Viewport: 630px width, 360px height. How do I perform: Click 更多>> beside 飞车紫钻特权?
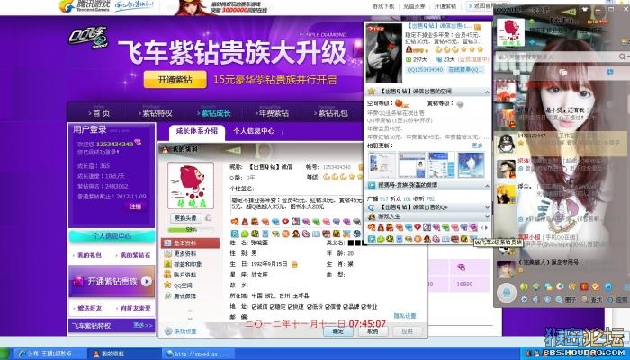pos(142,325)
